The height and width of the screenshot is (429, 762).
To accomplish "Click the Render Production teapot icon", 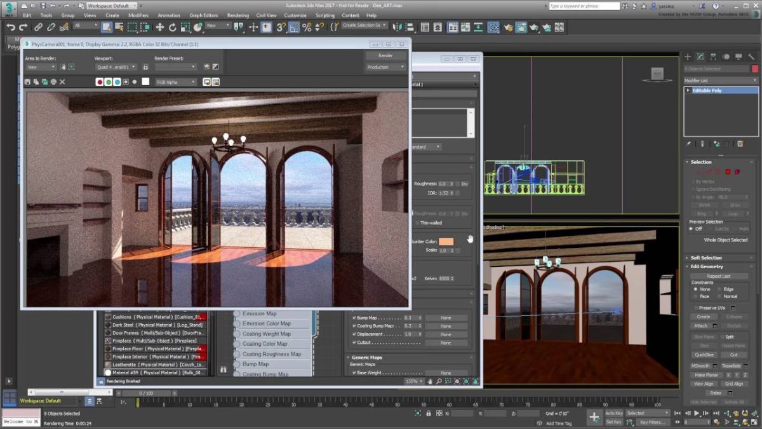I will pos(535,27).
